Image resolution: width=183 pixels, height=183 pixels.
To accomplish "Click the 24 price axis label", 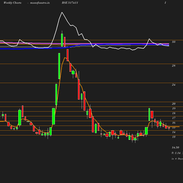I will pos(173,85).
